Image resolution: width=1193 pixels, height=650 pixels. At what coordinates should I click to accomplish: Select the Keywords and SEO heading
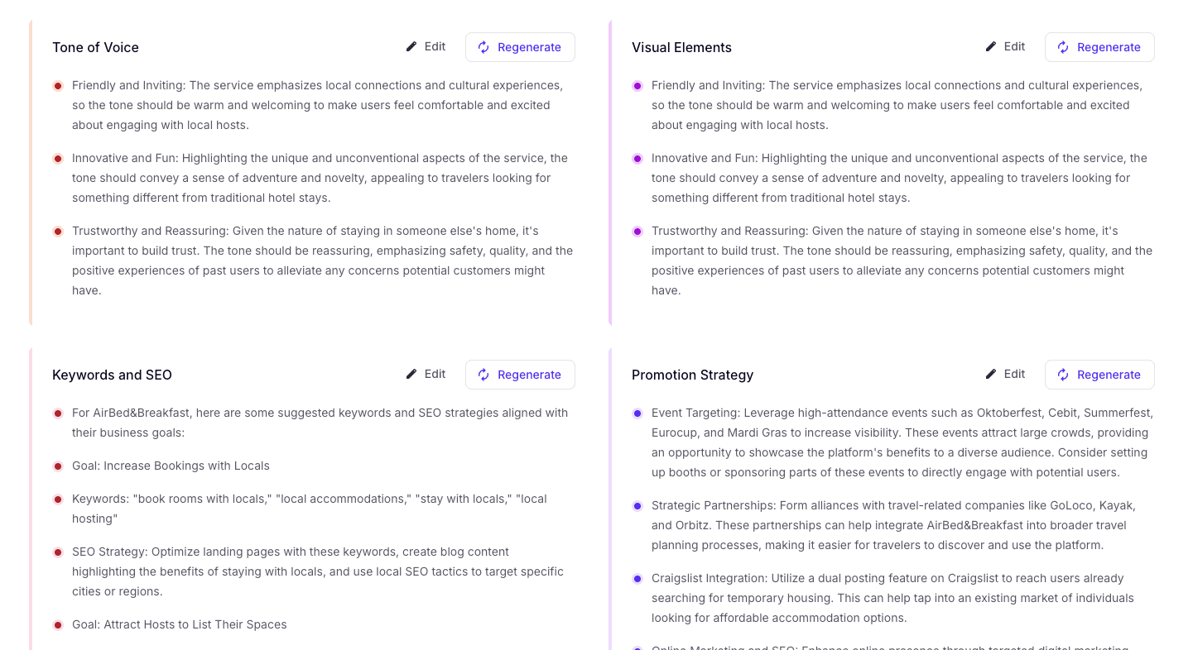point(112,375)
